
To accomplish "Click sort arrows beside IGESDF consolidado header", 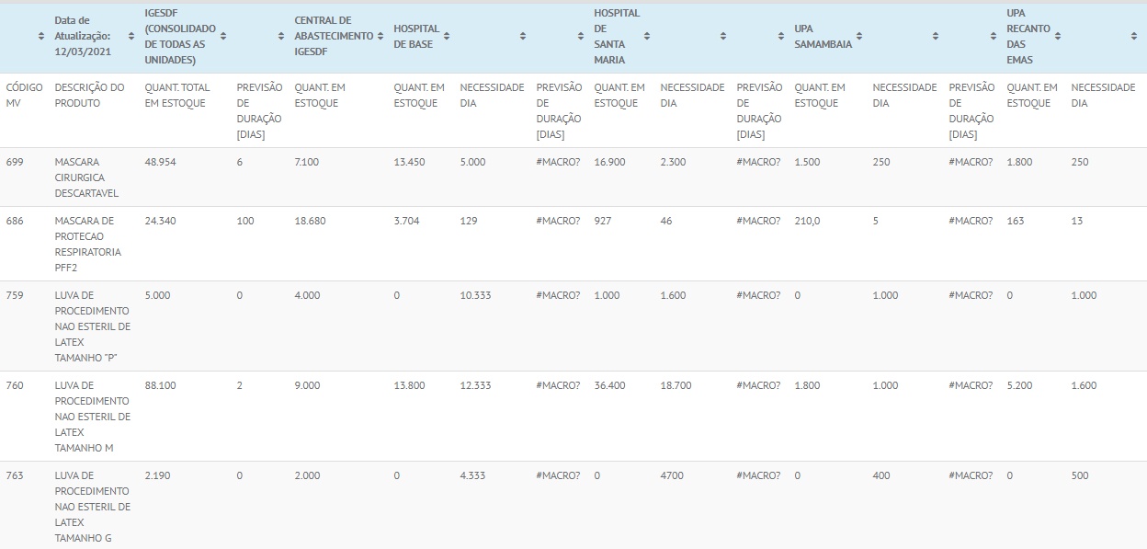I will [x=223, y=36].
